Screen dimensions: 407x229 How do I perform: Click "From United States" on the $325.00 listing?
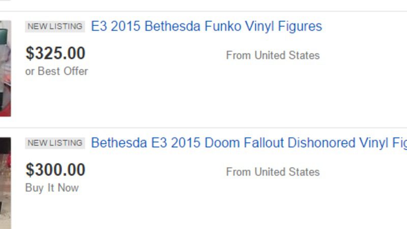pos(273,55)
